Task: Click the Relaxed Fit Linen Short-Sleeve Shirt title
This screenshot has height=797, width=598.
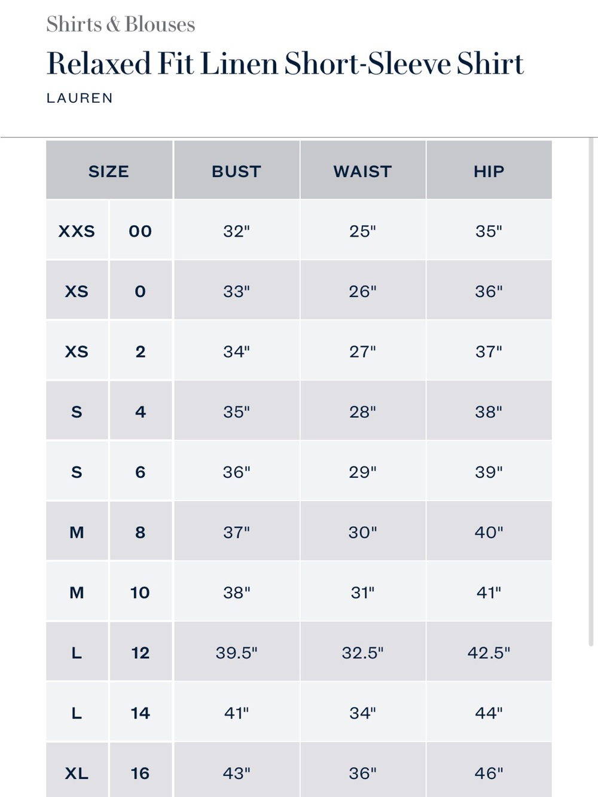Action: pos(285,63)
